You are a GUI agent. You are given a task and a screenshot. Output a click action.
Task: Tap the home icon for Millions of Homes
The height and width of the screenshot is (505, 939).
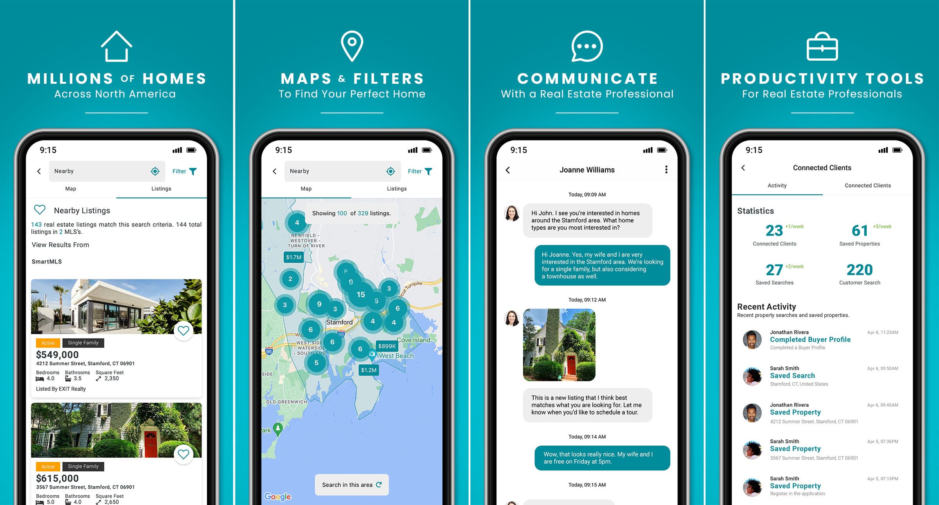[118, 47]
